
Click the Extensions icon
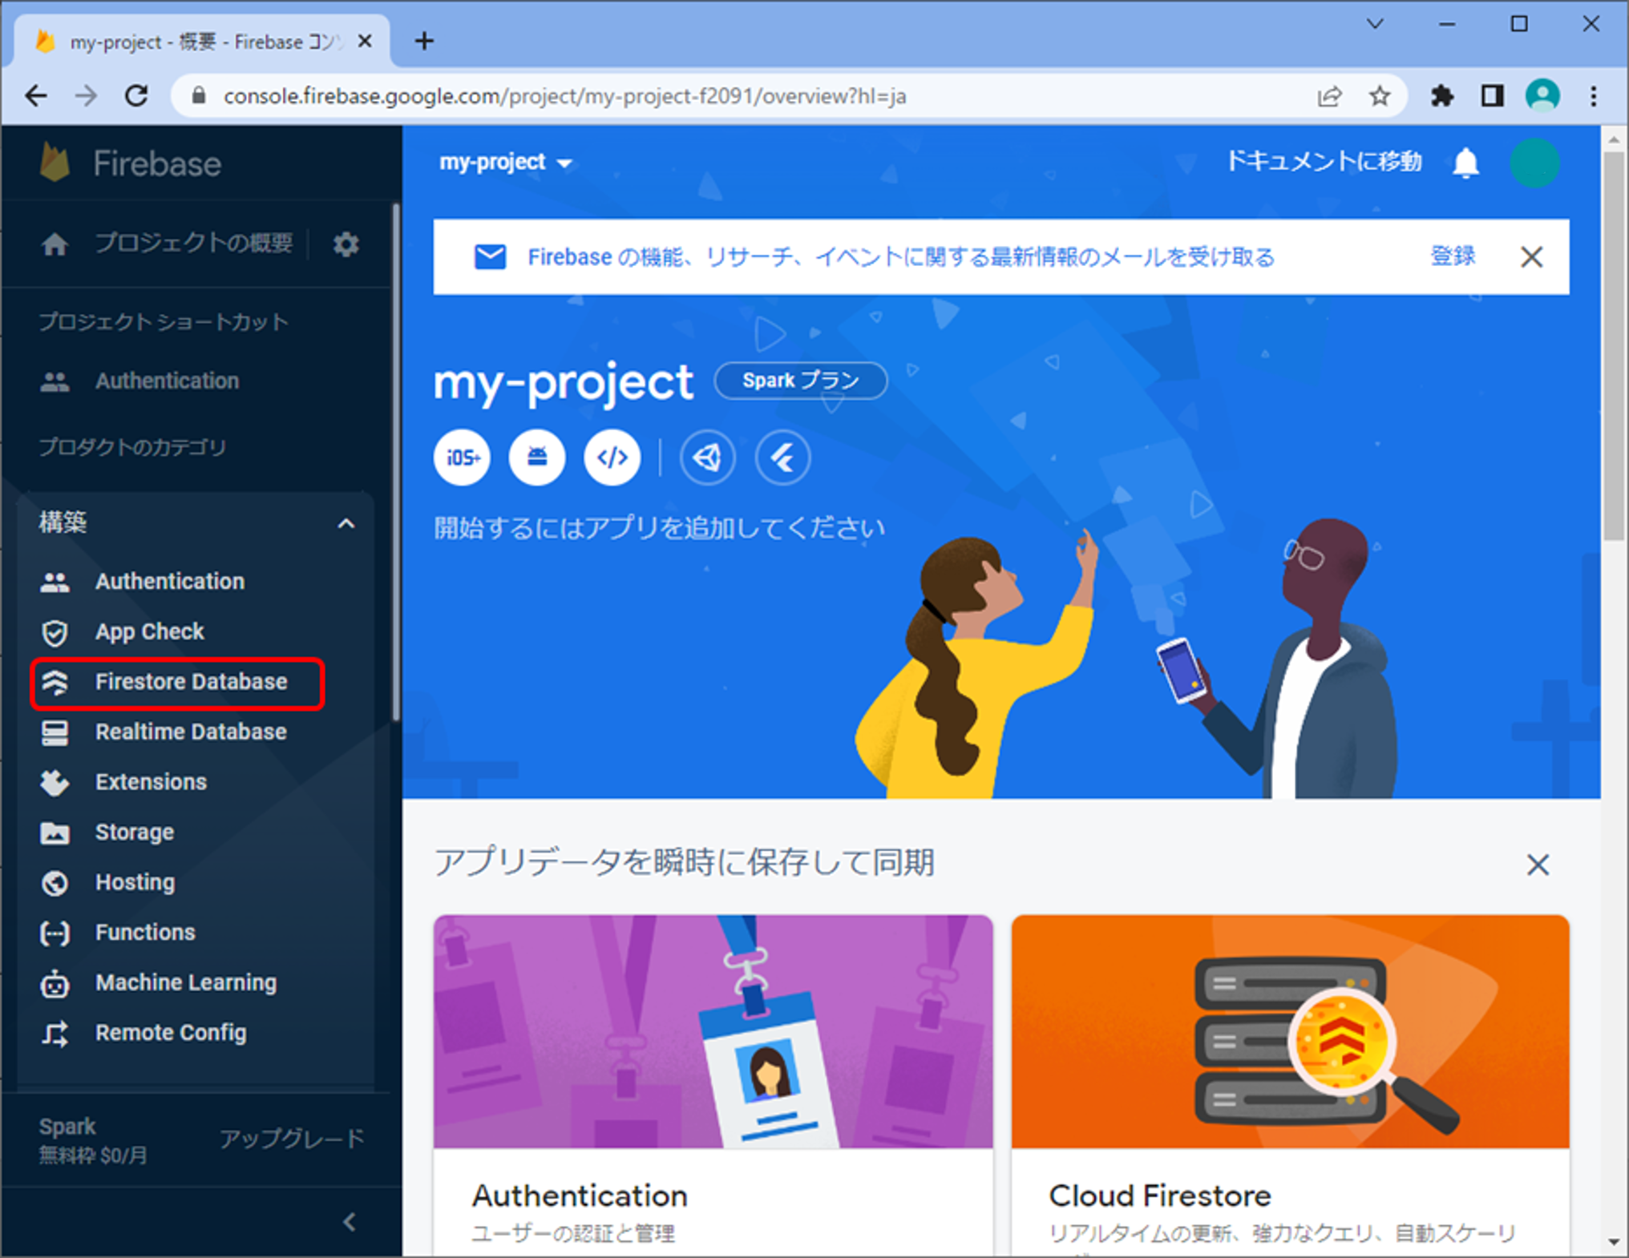55,783
